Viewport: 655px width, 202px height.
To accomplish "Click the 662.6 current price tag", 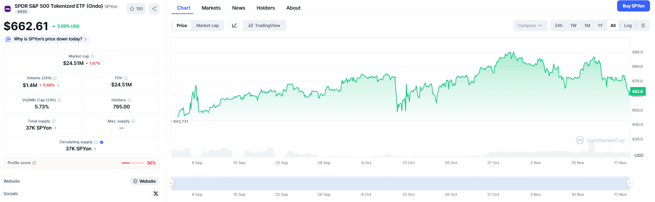I will pos(638,92).
